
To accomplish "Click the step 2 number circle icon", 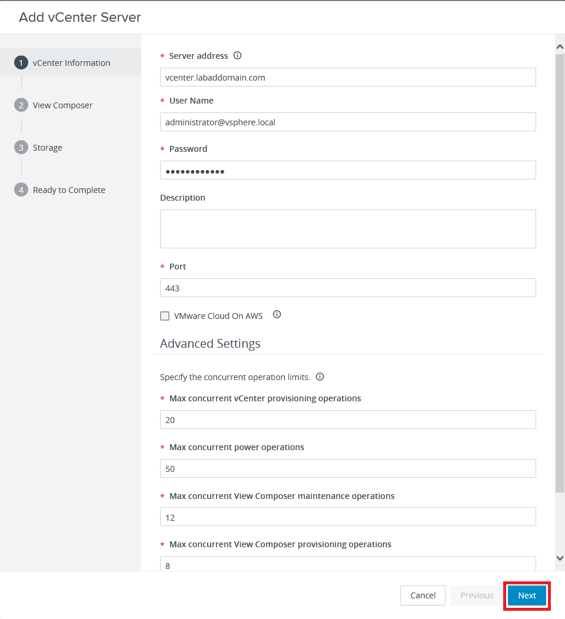I will pos(21,105).
